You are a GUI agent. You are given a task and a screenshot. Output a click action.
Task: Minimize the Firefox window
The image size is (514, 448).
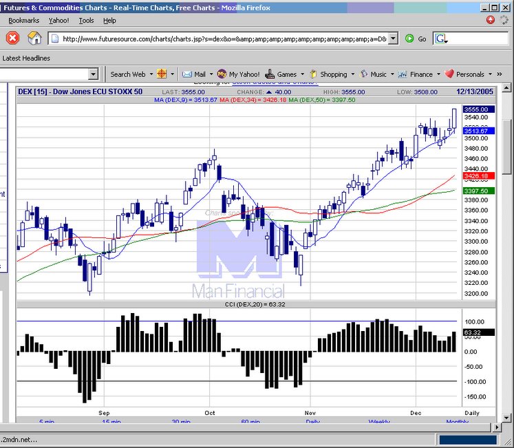(485, 7)
